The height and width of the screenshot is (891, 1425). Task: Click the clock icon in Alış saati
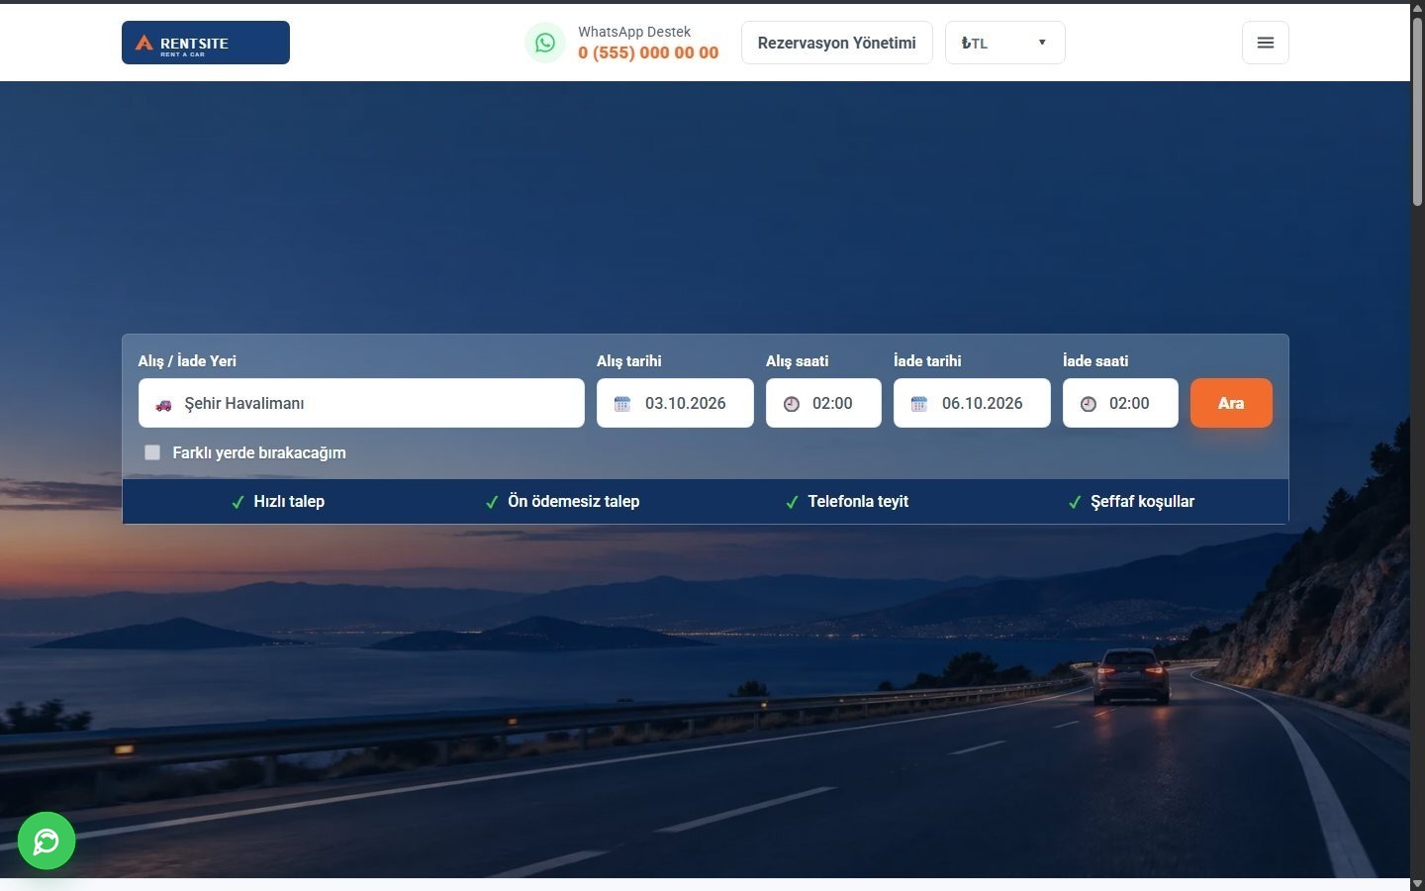pyautogui.click(x=792, y=404)
